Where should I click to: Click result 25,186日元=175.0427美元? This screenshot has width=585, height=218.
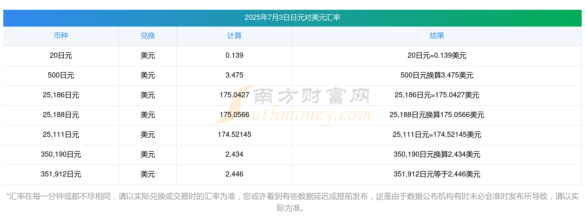437,95
